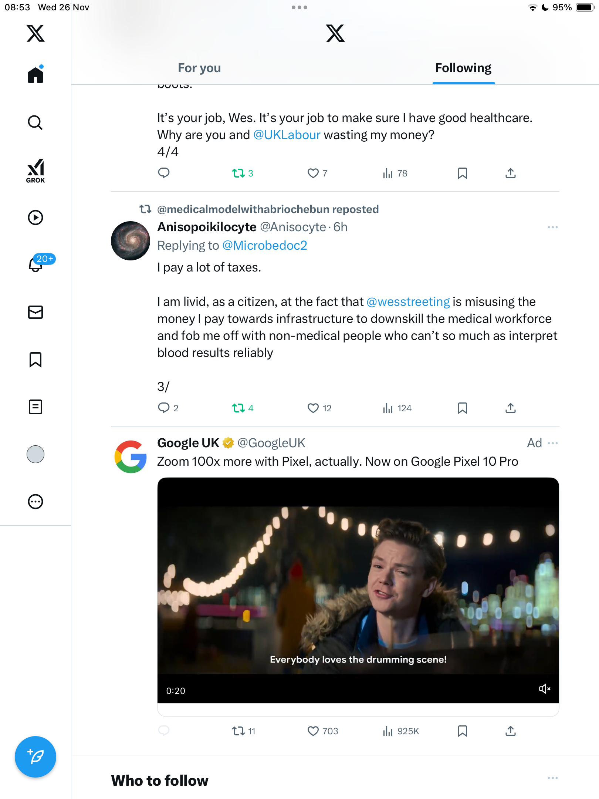
Task: Open the Lists icon in sidebar
Action: (x=35, y=407)
